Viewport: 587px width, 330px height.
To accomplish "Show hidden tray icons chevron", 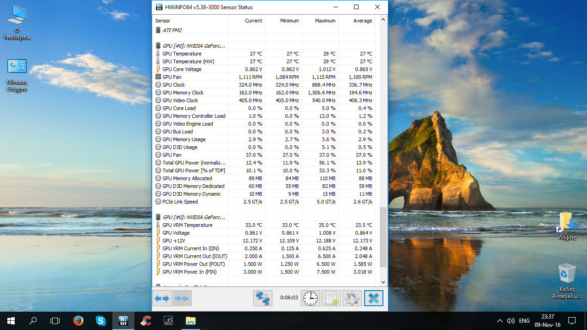I will [499, 321].
